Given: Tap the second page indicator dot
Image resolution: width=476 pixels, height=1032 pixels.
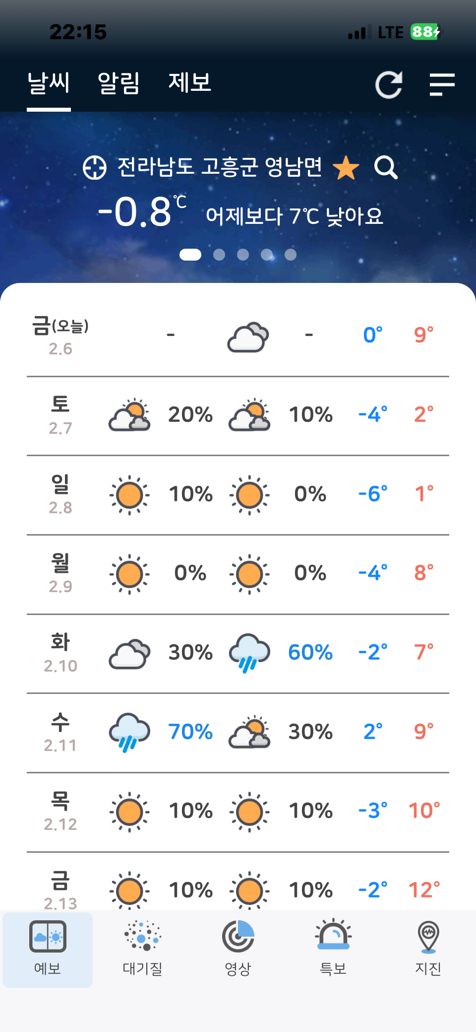Looking at the screenshot, I should 219,255.
